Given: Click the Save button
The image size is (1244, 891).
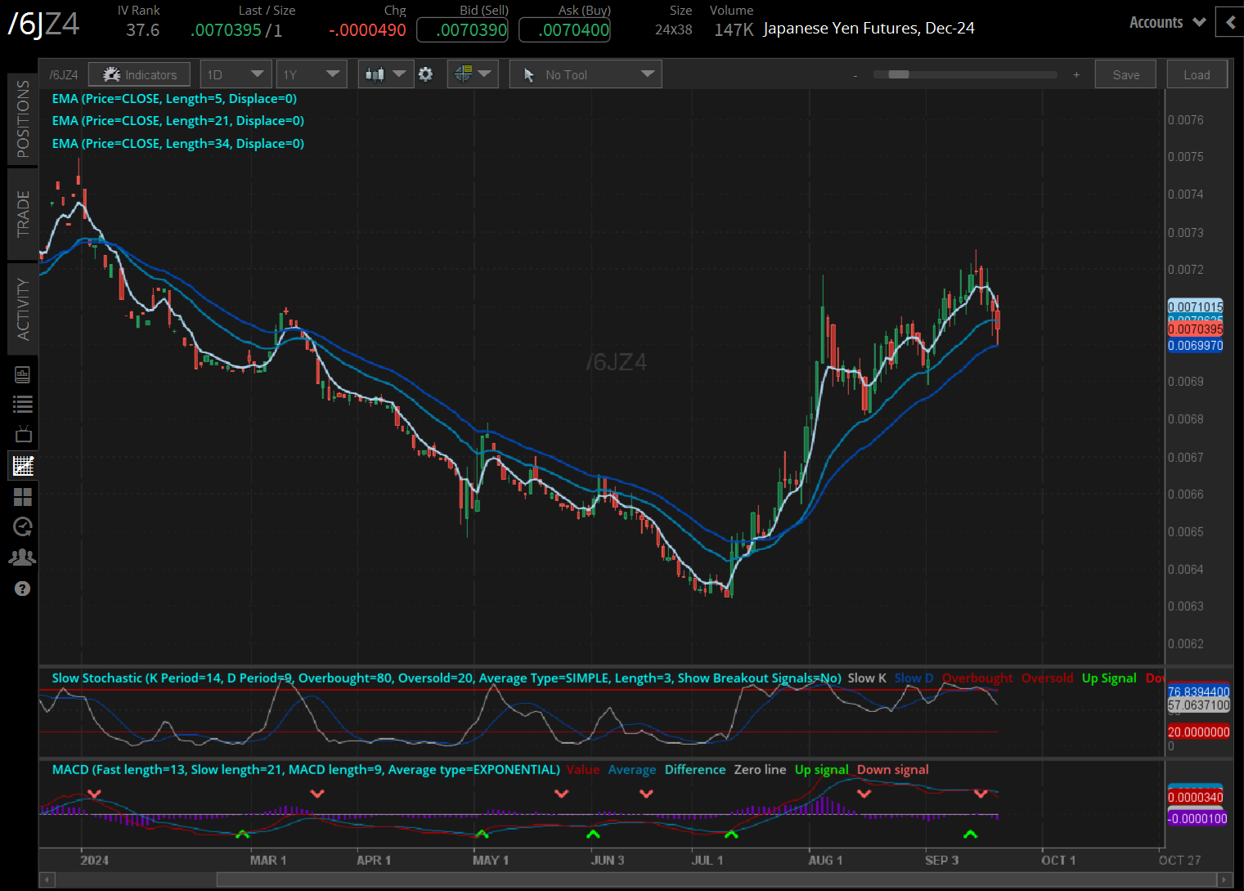Looking at the screenshot, I should click(1125, 74).
